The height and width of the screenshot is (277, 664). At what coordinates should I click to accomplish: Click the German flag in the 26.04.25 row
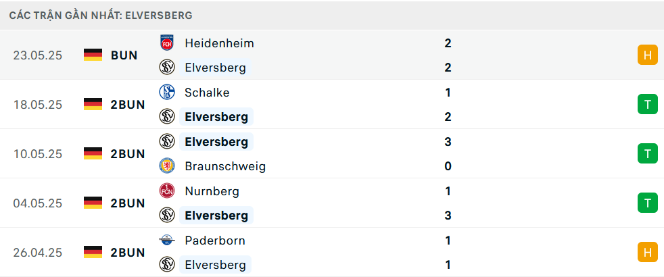[x=93, y=253]
